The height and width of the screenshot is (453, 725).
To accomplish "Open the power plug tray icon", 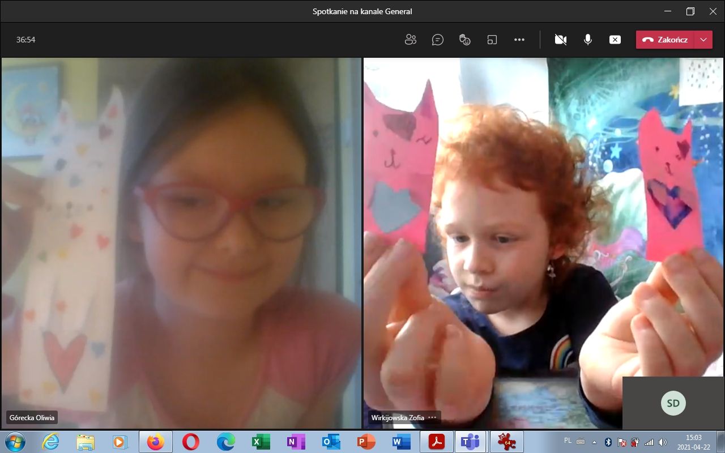I will pyautogui.click(x=635, y=442).
